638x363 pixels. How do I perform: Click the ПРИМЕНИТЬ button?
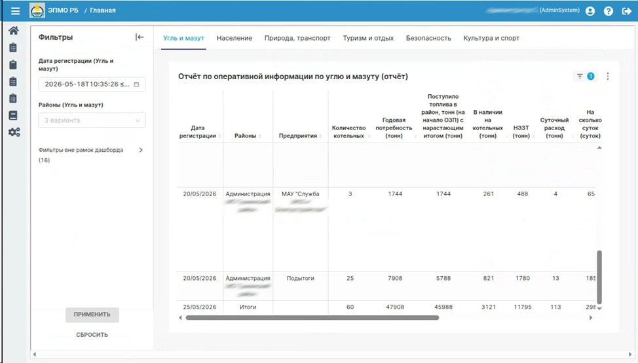[x=92, y=315]
